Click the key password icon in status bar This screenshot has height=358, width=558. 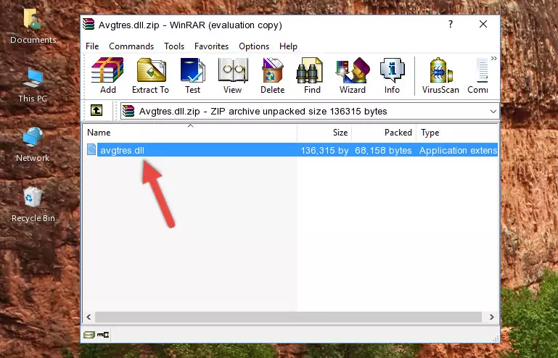tap(103, 335)
